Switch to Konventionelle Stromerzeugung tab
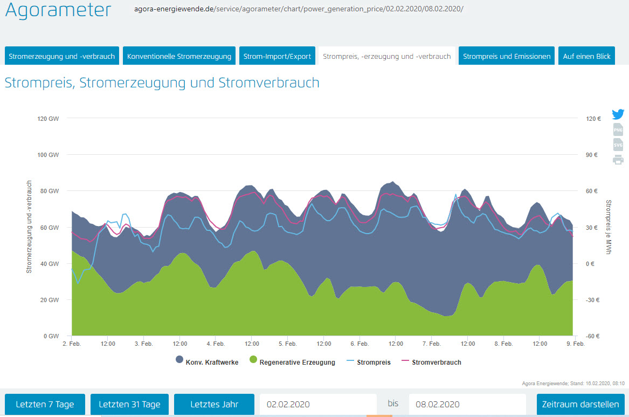This screenshot has width=629, height=417. point(179,56)
